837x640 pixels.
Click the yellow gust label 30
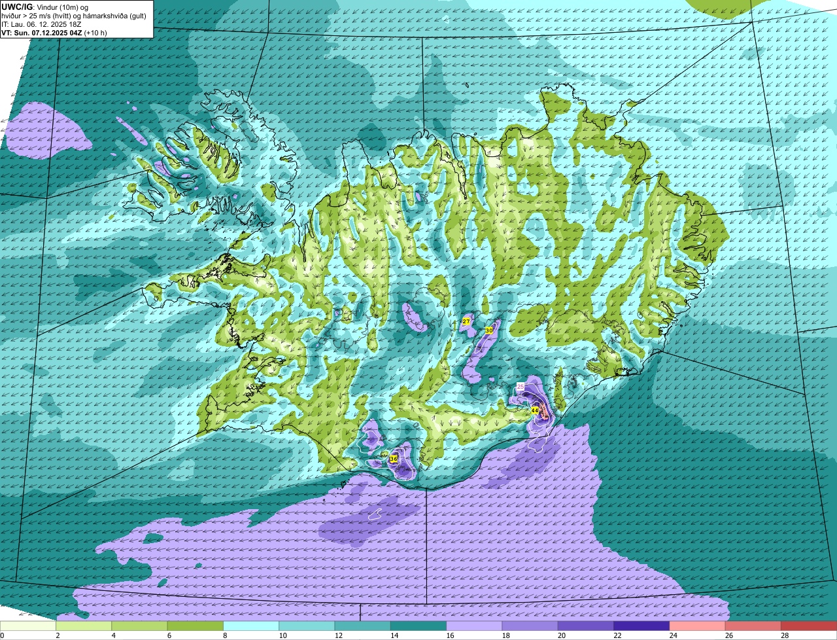488,330
